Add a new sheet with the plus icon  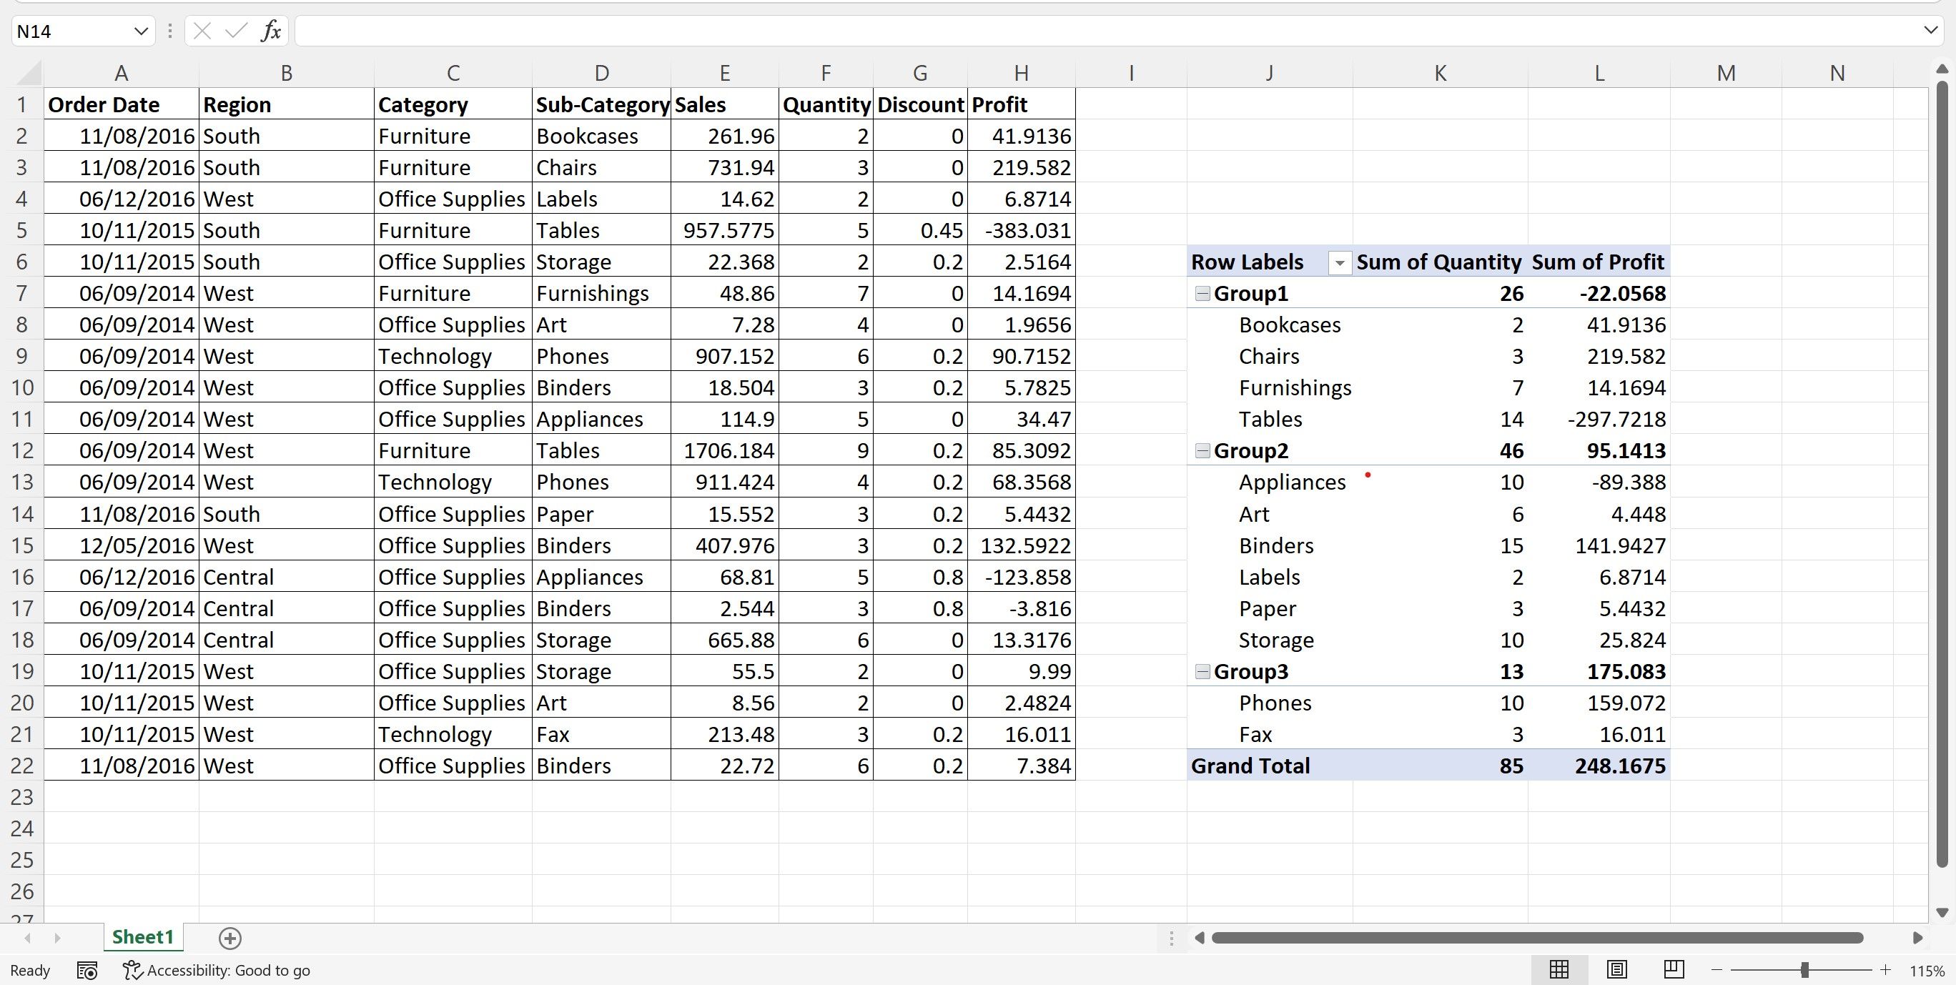(230, 938)
